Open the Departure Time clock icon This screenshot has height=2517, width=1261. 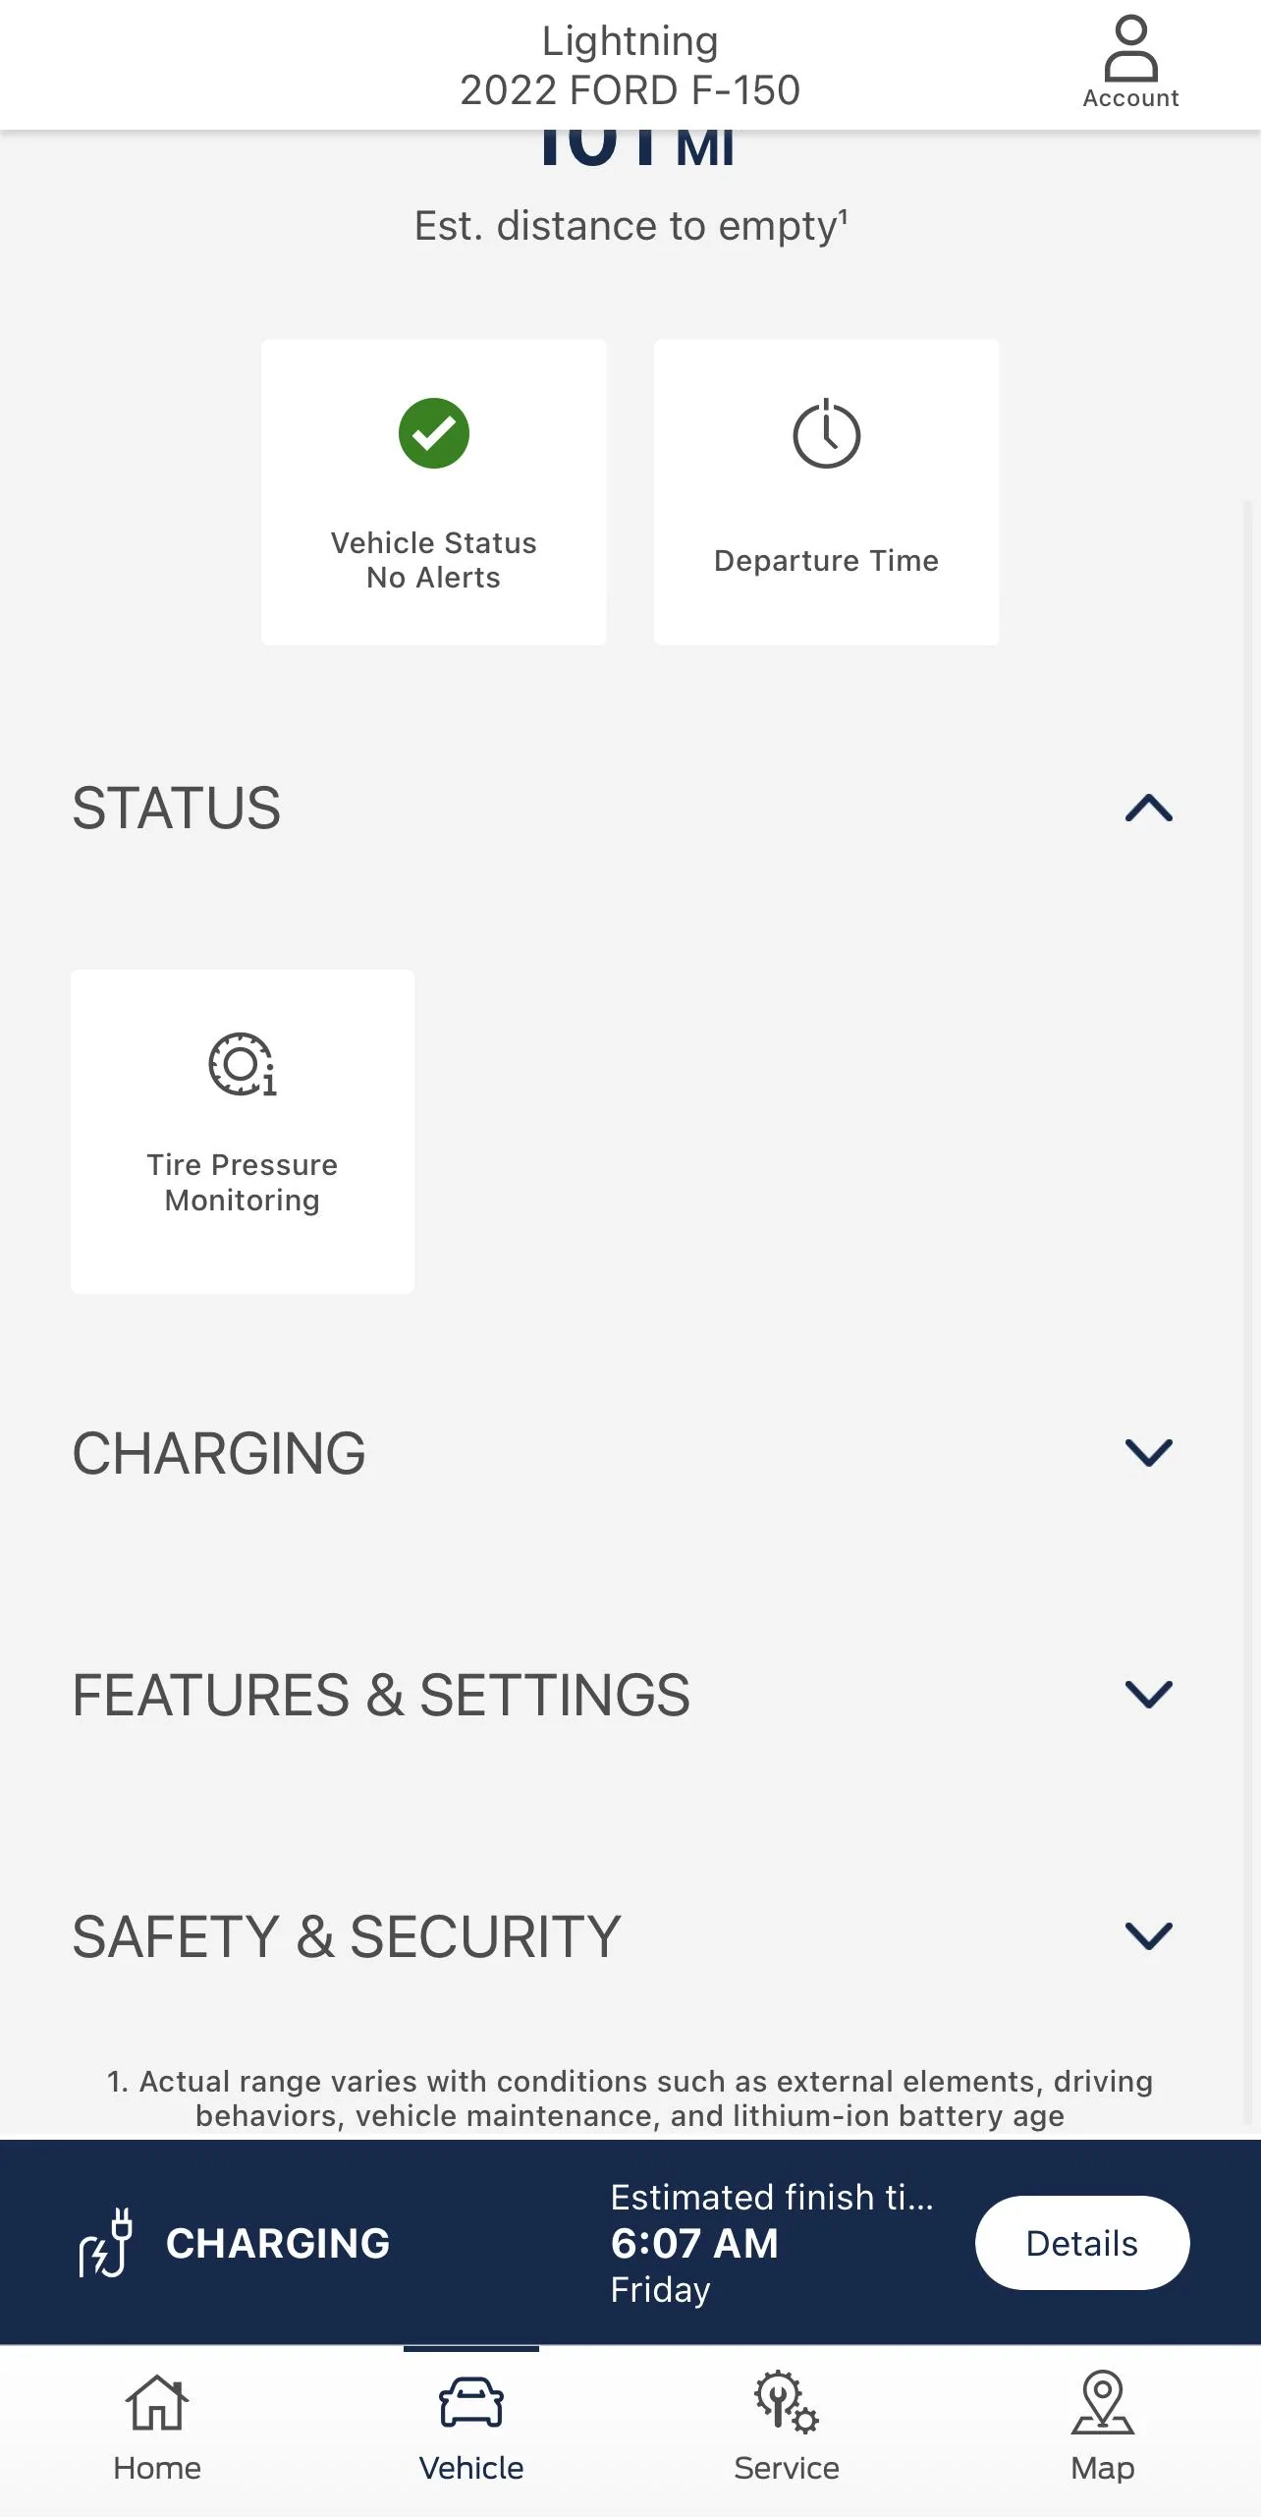click(x=826, y=434)
